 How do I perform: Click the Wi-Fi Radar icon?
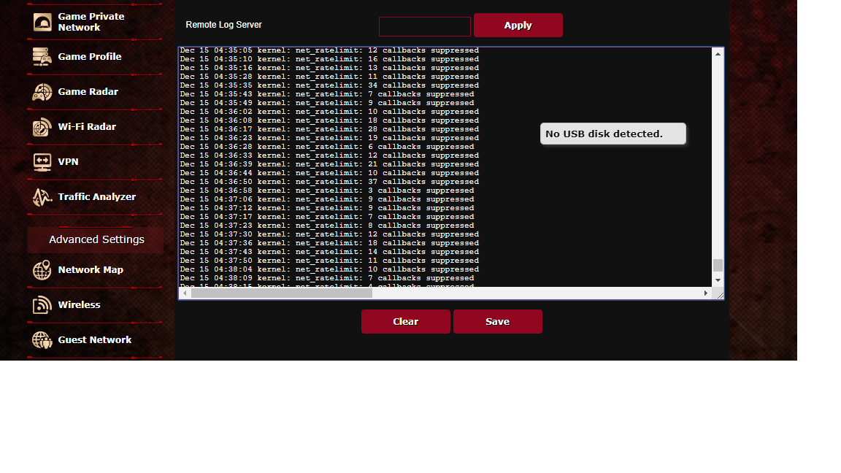[x=42, y=127]
